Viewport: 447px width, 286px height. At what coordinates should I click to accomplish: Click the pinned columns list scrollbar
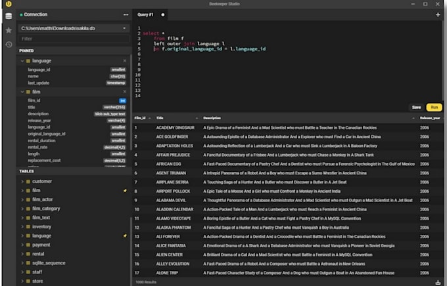pos(131,102)
